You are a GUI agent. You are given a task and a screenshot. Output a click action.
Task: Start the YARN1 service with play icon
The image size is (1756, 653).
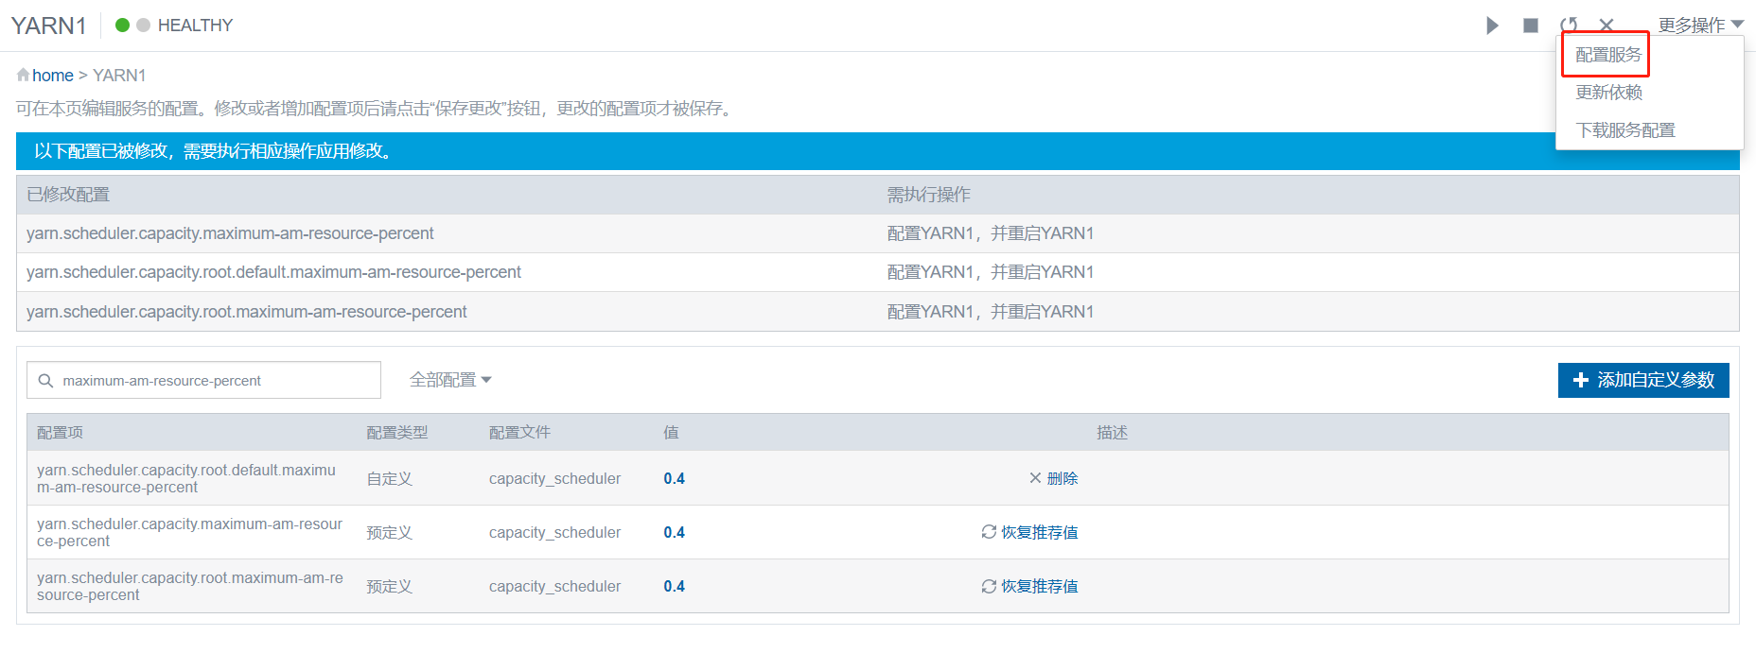pyautogui.click(x=1492, y=26)
